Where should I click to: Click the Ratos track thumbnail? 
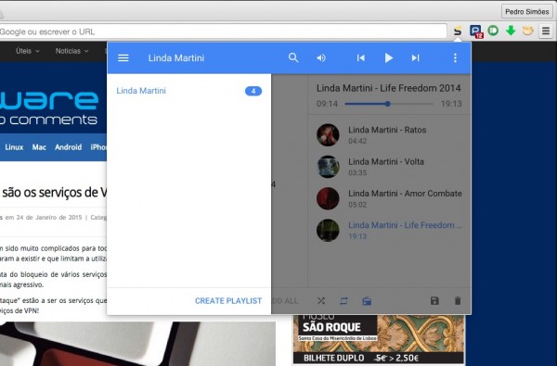328,135
